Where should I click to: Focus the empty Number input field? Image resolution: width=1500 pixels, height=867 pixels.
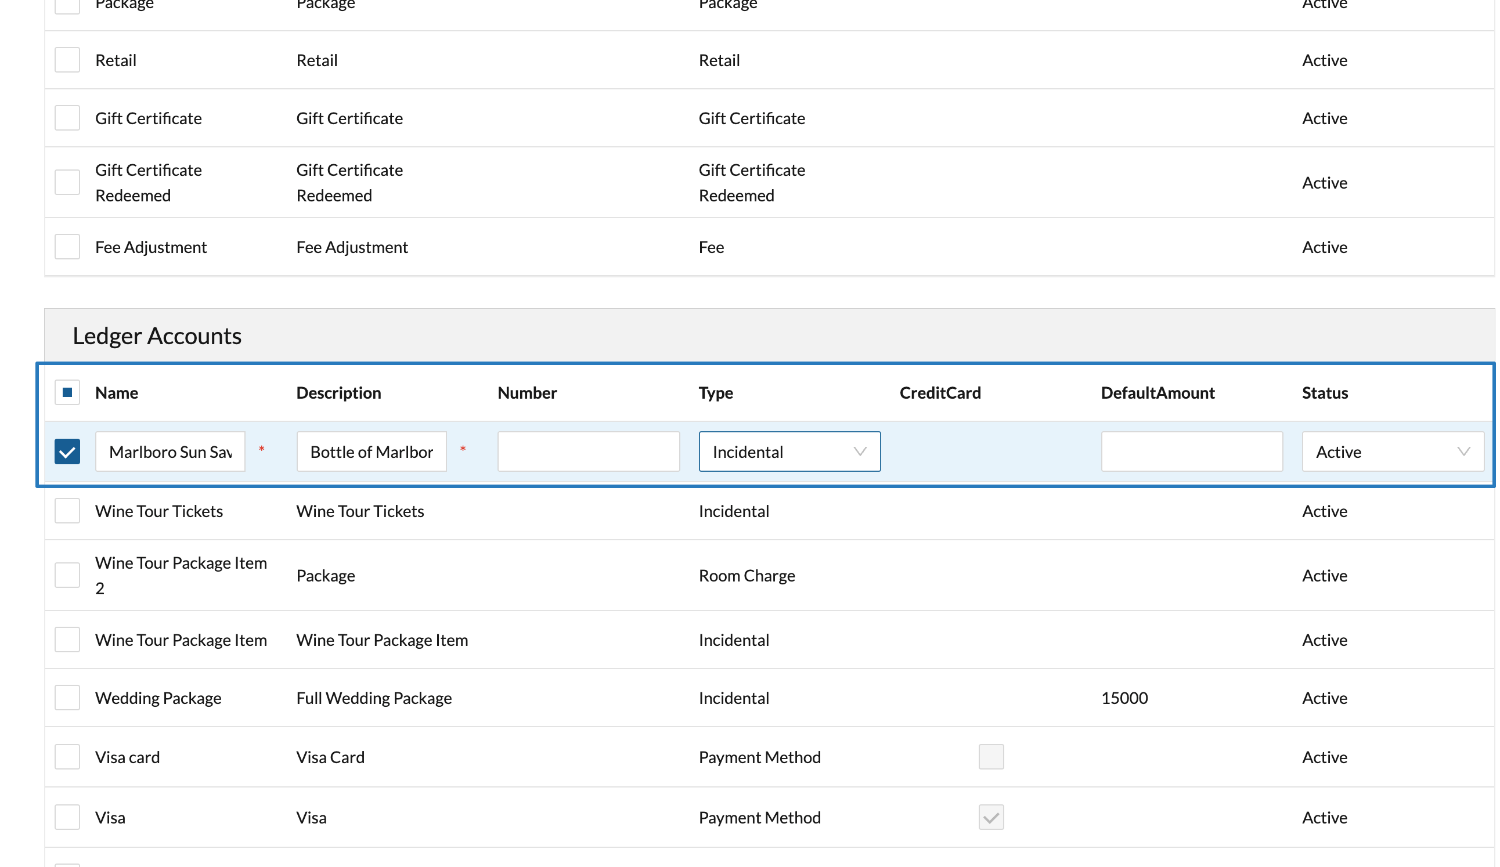coord(588,451)
